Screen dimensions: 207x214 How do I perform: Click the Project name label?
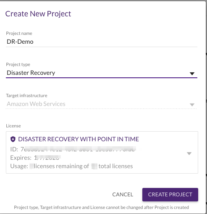(x=19, y=33)
